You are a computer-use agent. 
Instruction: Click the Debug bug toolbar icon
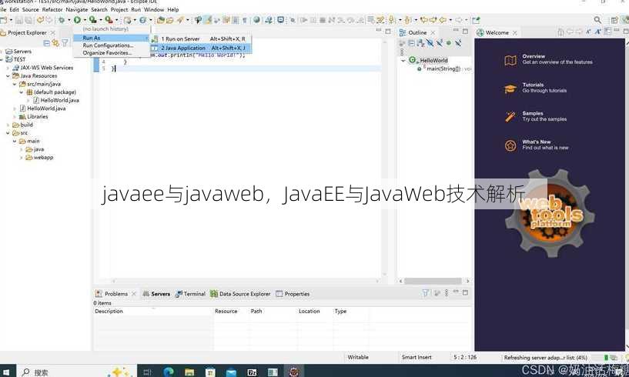tap(61, 20)
